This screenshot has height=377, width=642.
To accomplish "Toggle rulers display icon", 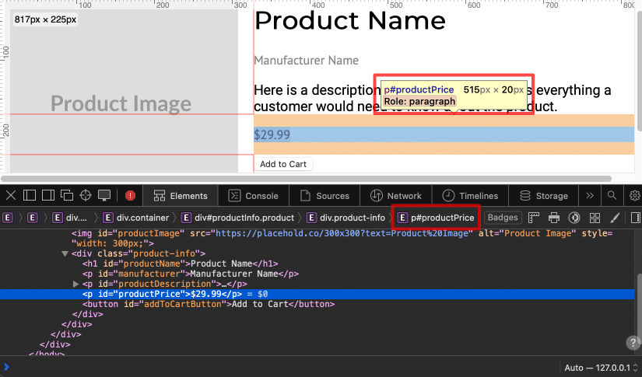I will (x=534, y=218).
